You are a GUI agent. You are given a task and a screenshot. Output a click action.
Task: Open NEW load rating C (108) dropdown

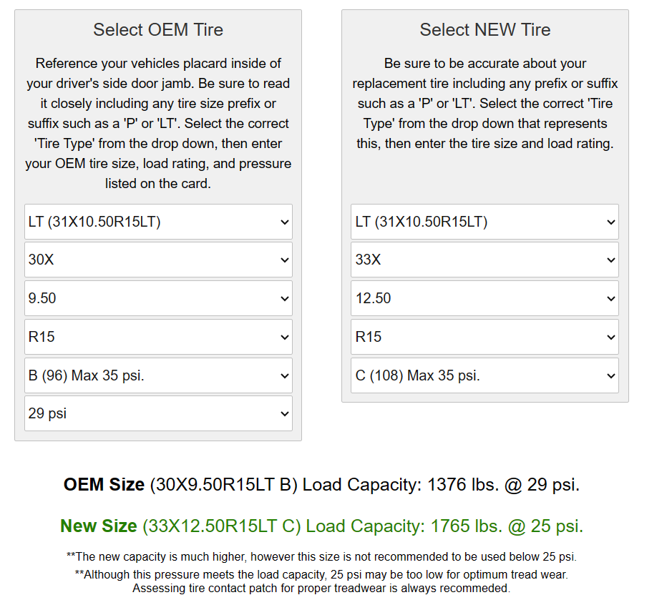485,375
